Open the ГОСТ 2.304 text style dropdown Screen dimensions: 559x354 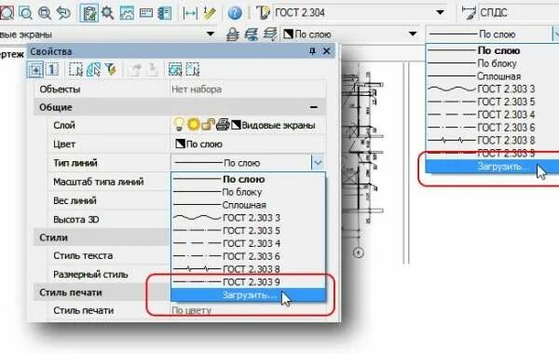pos(441,12)
